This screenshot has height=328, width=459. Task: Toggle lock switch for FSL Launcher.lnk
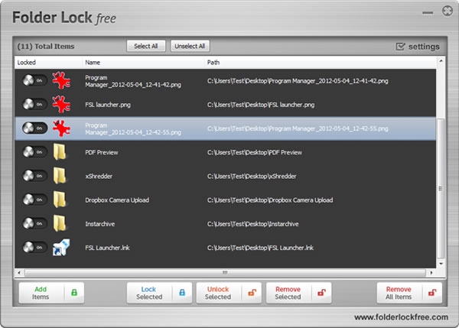[35, 247]
